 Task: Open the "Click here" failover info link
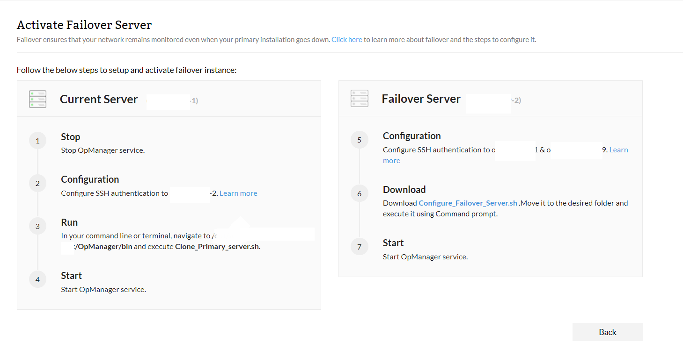click(x=347, y=40)
